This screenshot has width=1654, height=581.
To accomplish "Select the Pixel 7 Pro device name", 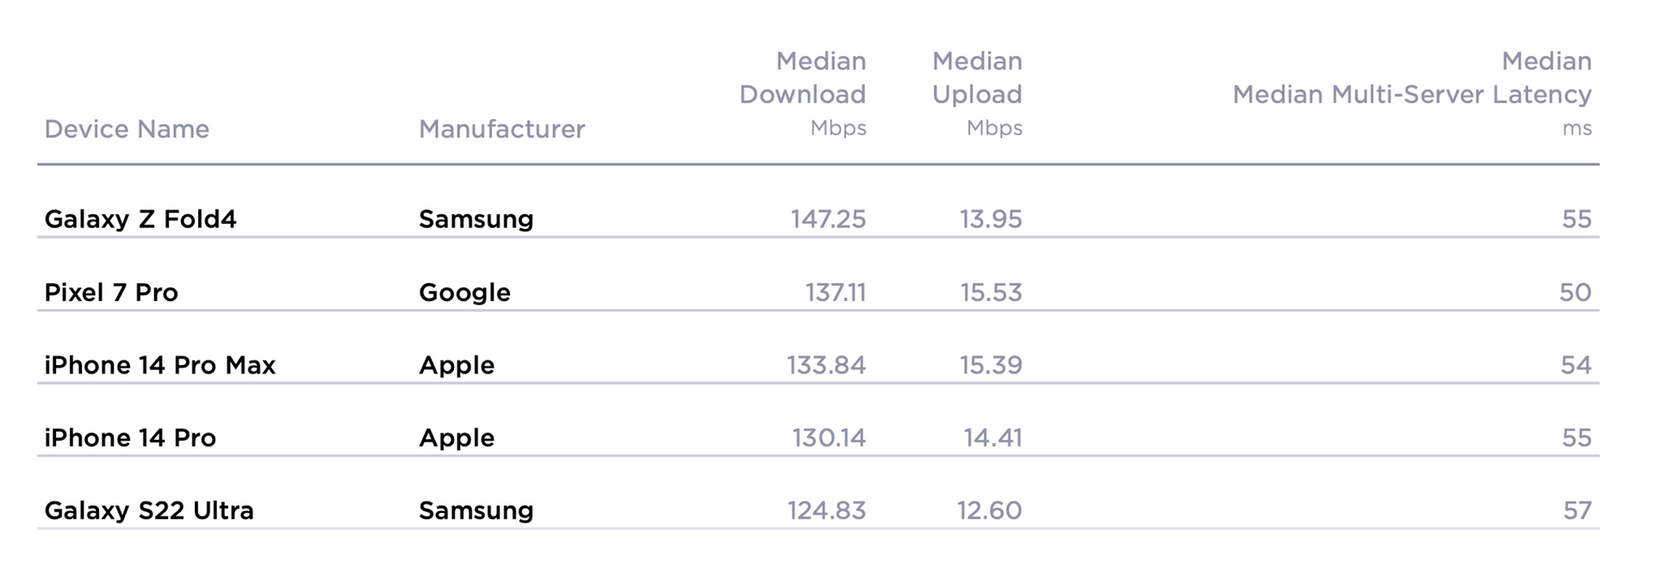I will pyautogui.click(x=111, y=293).
